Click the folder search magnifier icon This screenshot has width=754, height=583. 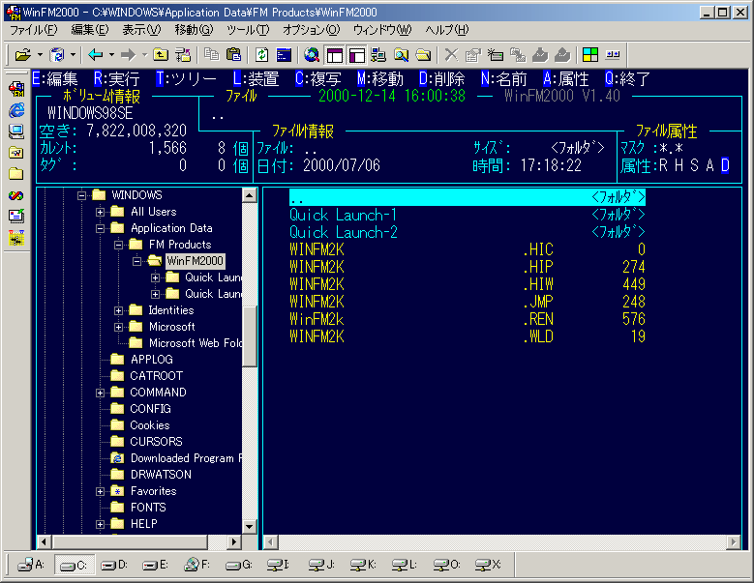[401, 55]
